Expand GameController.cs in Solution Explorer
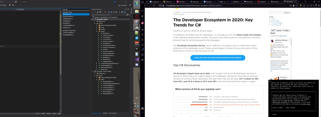The width and height of the screenshot is (321, 117). [x=99, y=41]
